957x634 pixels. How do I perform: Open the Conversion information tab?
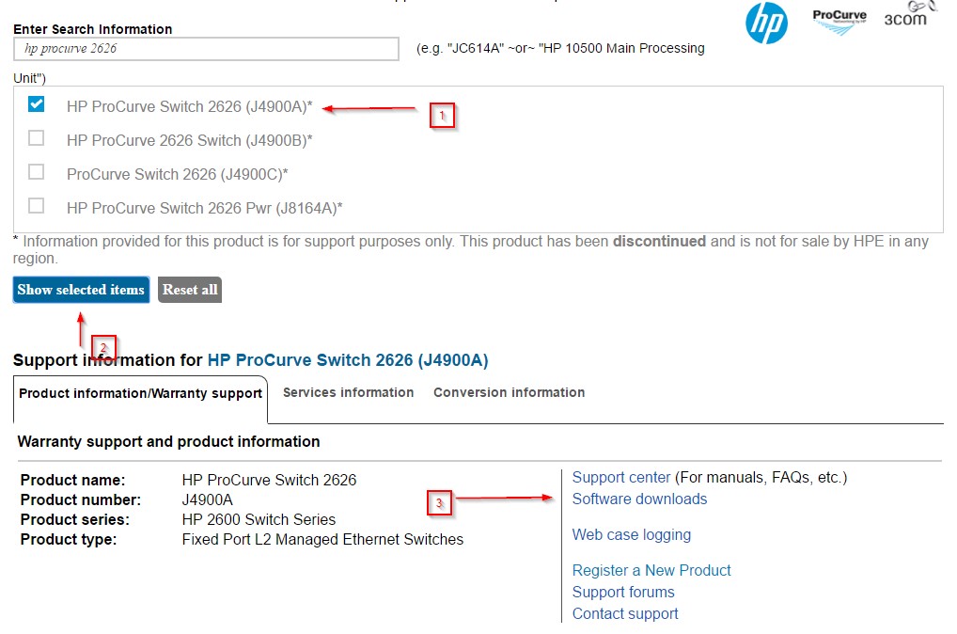[509, 393]
